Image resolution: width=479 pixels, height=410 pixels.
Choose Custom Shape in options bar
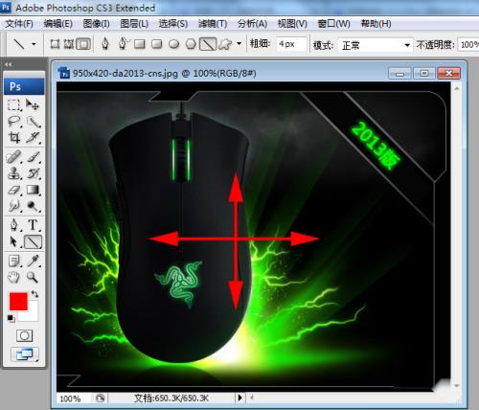point(225,44)
